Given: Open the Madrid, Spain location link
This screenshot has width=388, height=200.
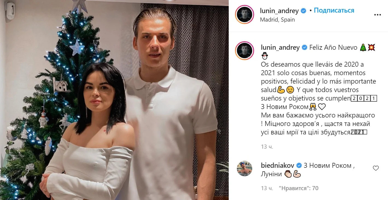Looking at the screenshot, I should pos(277,20).
